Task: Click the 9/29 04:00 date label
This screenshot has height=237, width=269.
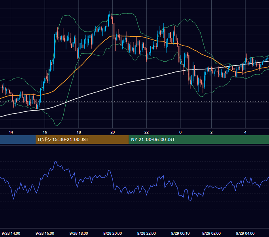Action: [x=245, y=233]
